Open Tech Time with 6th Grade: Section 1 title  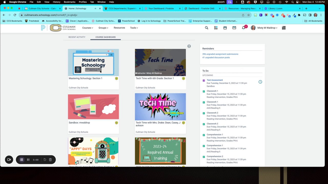(155, 78)
